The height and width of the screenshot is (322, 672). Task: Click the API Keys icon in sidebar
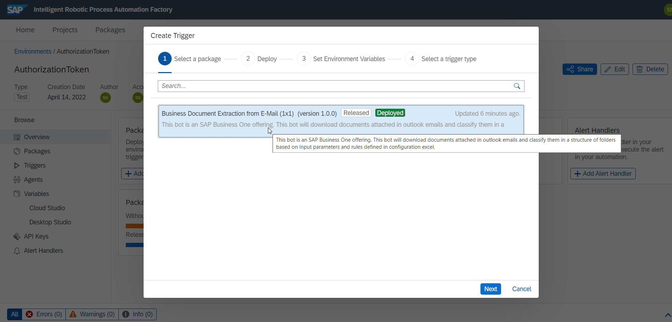pyautogui.click(x=17, y=236)
